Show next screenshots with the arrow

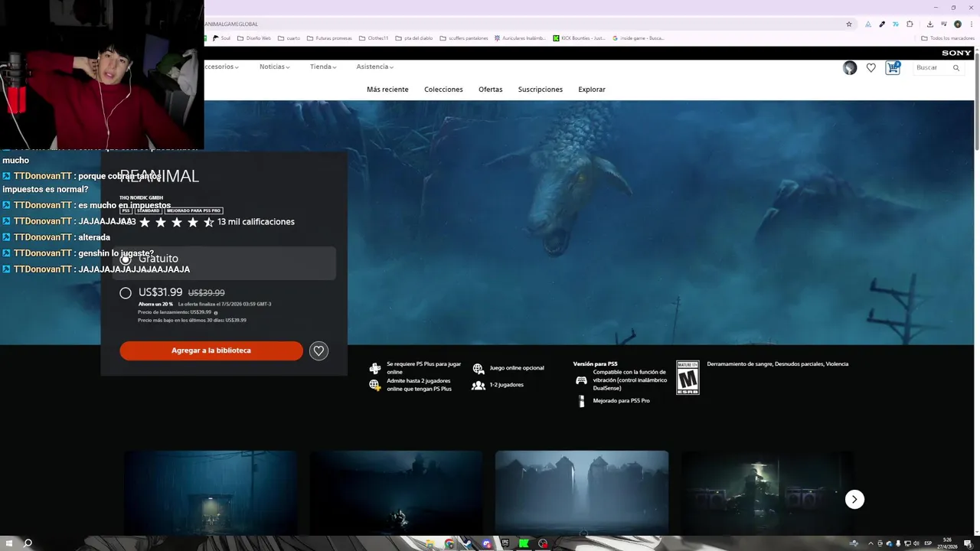pos(854,499)
